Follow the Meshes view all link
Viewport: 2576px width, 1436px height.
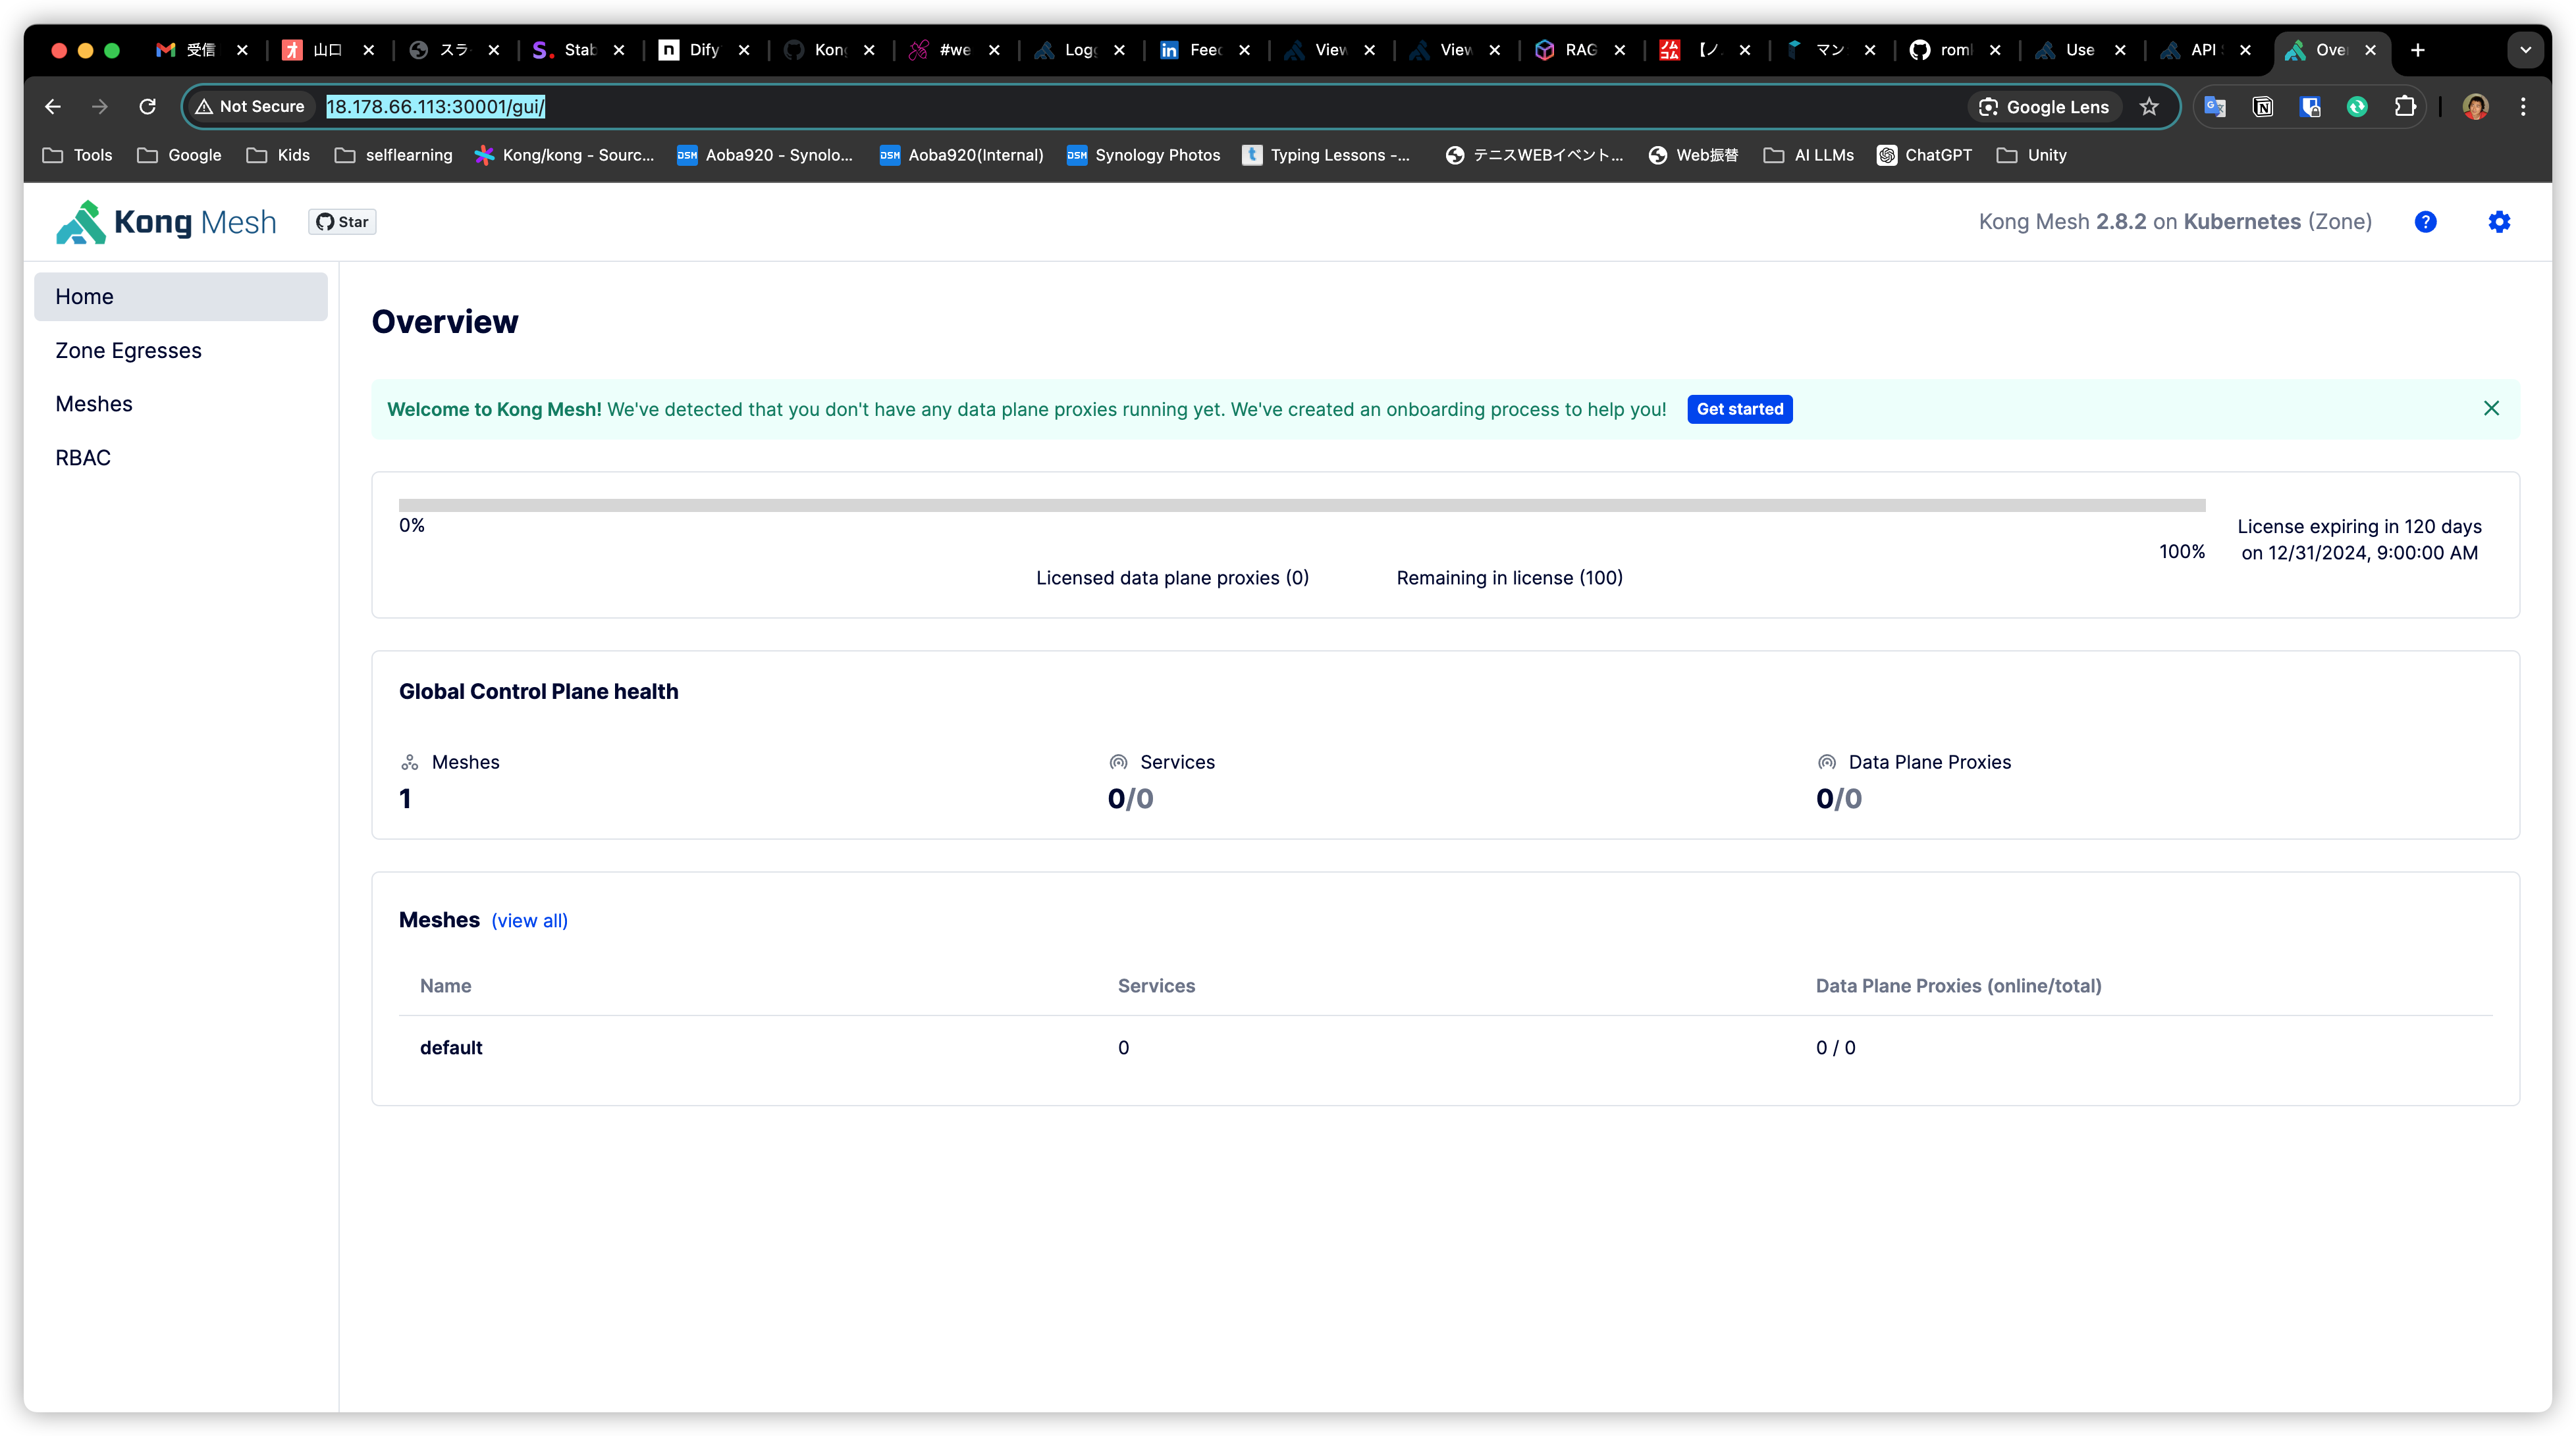click(x=529, y=920)
